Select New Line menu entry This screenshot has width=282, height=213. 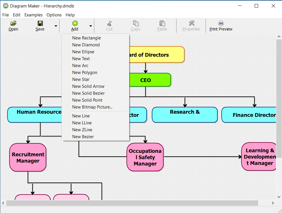95,116
